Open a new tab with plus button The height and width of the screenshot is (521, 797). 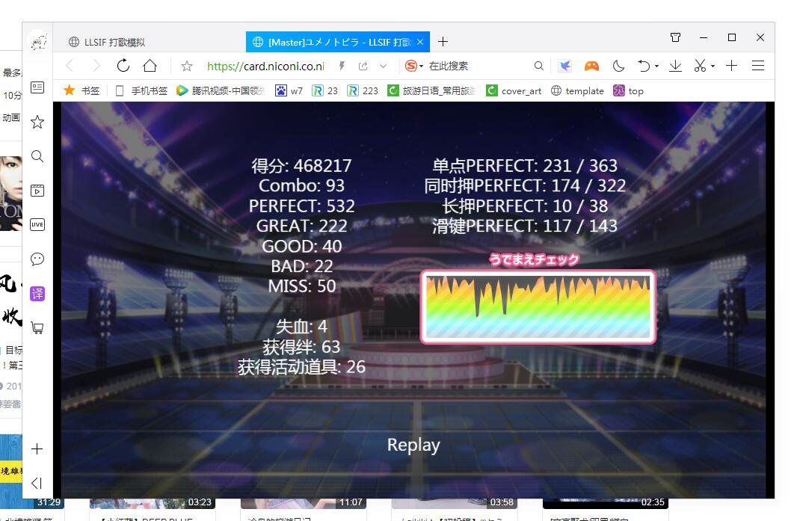(x=443, y=42)
